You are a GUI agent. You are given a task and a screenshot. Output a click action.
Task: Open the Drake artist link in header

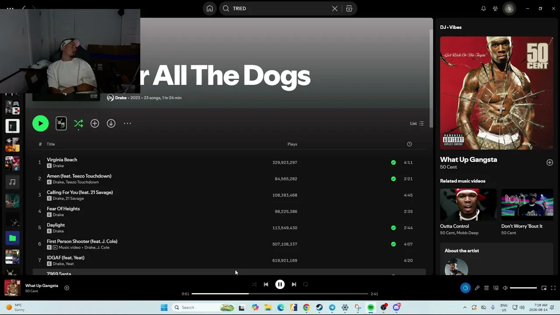tap(121, 98)
